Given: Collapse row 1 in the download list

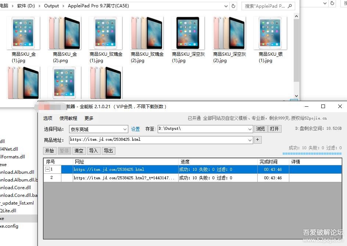Looking at the screenshot, I should [x=47, y=169].
